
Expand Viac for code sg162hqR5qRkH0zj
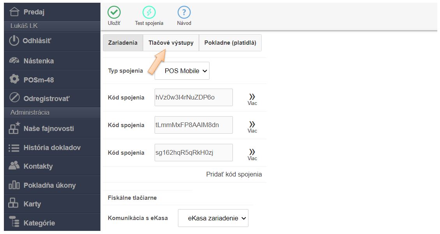[252, 154]
